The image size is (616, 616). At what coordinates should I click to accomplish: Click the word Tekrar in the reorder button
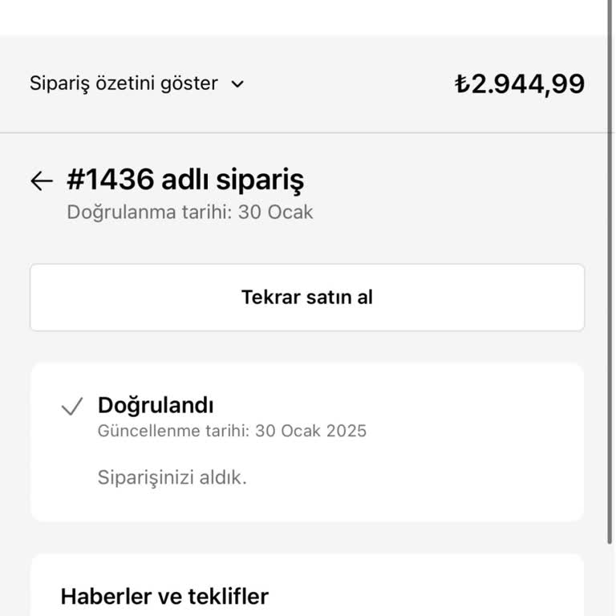(x=270, y=298)
